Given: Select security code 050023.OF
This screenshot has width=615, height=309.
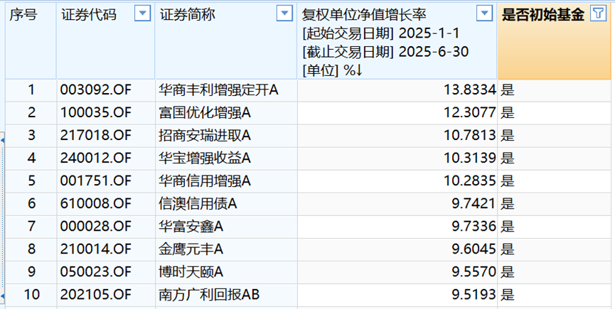Looking at the screenshot, I should [95, 272].
